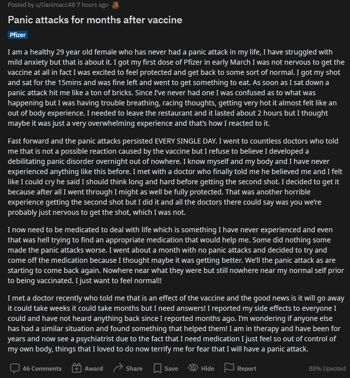Open the 46 Comments label
Image resolution: width=350 pixels, height=378 pixels.
(42, 369)
